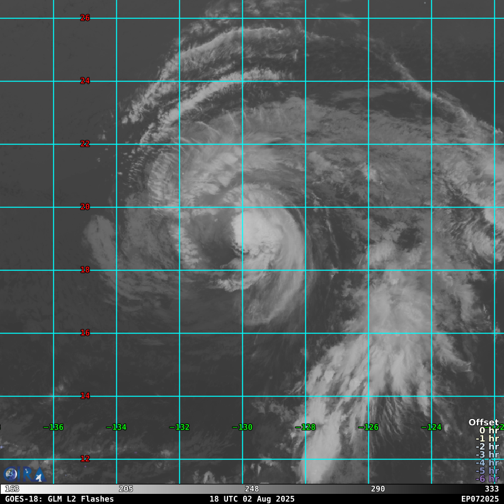Click the EP072025 storm identifier

coord(479,499)
